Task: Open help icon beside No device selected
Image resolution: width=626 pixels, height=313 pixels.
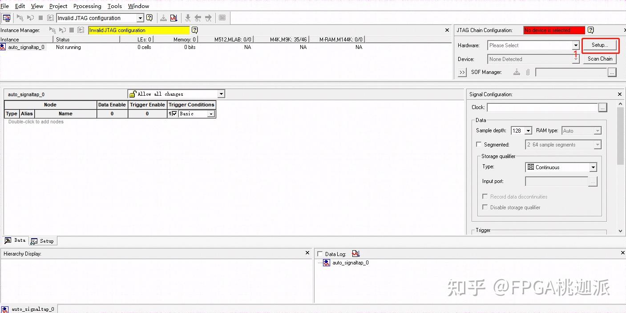Action: [590, 30]
